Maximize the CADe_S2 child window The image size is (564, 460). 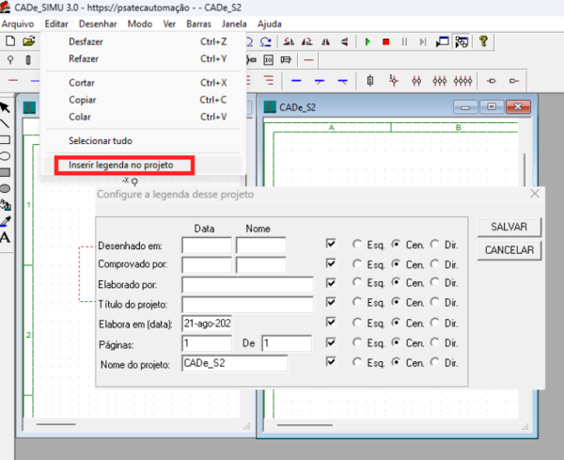(x=492, y=107)
